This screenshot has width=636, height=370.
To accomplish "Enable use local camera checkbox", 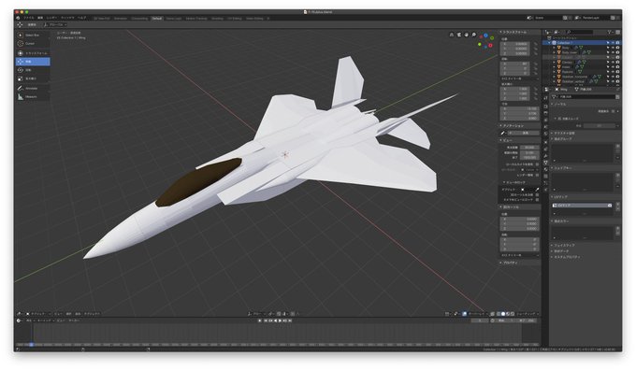I will [537, 164].
